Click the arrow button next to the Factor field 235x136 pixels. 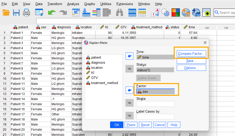(x=130, y=90)
